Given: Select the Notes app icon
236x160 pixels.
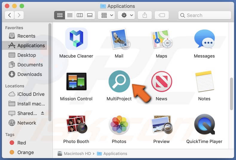Looking at the screenshot, I should [204, 81].
